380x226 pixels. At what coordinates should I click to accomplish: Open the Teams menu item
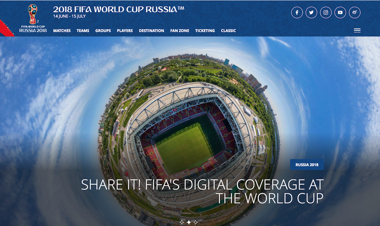[x=83, y=31]
